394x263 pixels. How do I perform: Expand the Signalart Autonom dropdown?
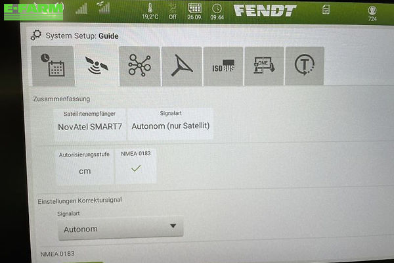[x=121, y=229]
